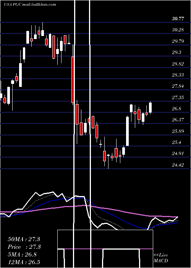This screenshot has width=191, height=268.
Task: Select the tall white rally candle near 26
Action: [127, 131]
